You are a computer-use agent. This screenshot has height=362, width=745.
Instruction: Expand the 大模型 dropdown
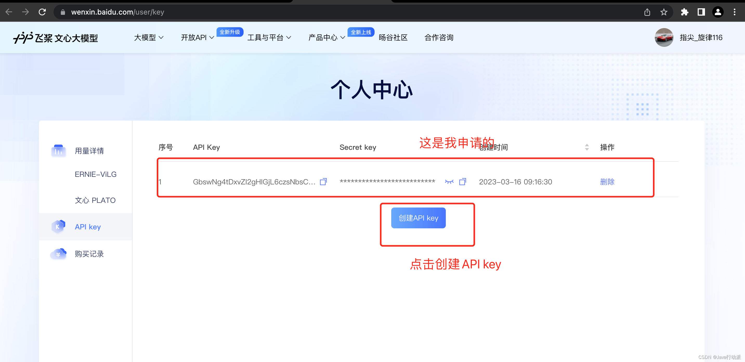[149, 38]
